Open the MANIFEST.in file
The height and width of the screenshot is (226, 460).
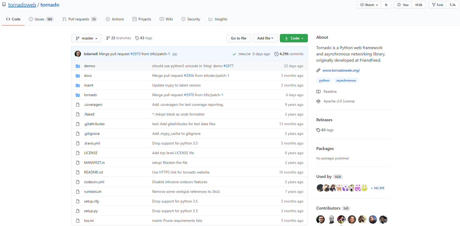click(94, 163)
